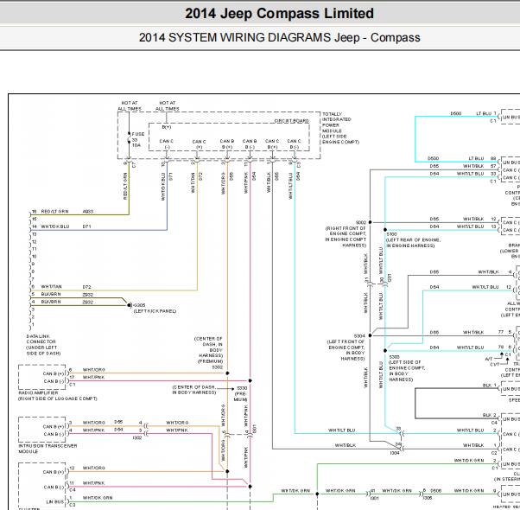Click the 'I304' connector label
Viewport: 520px width, 510px height.
coord(395,453)
